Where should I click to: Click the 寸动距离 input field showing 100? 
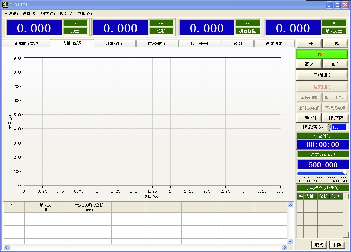(339, 127)
